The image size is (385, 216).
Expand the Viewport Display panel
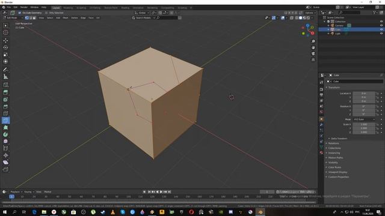click(x=337, y=172)
